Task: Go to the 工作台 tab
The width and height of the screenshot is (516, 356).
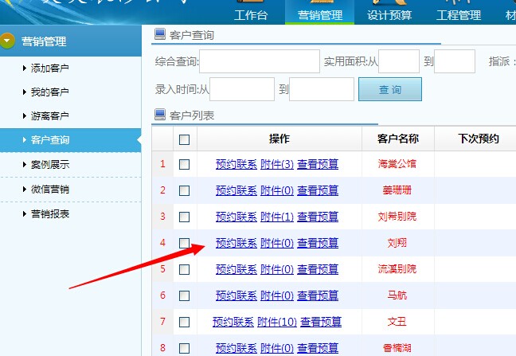Action: pos(249,15)
